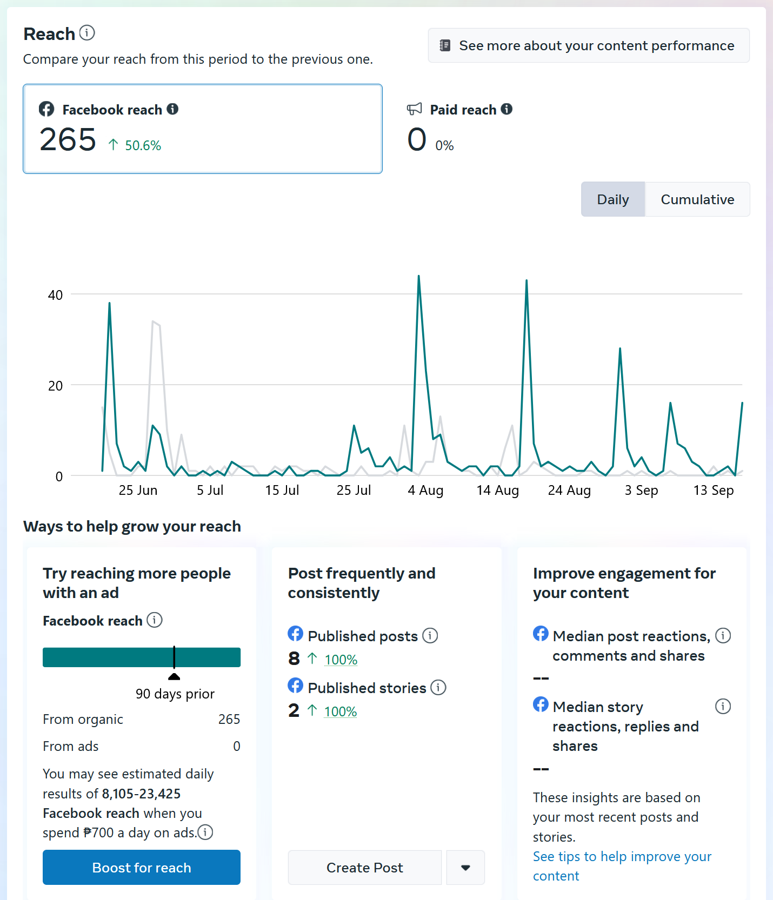Click info icon next to Published stories

point(438,687)
